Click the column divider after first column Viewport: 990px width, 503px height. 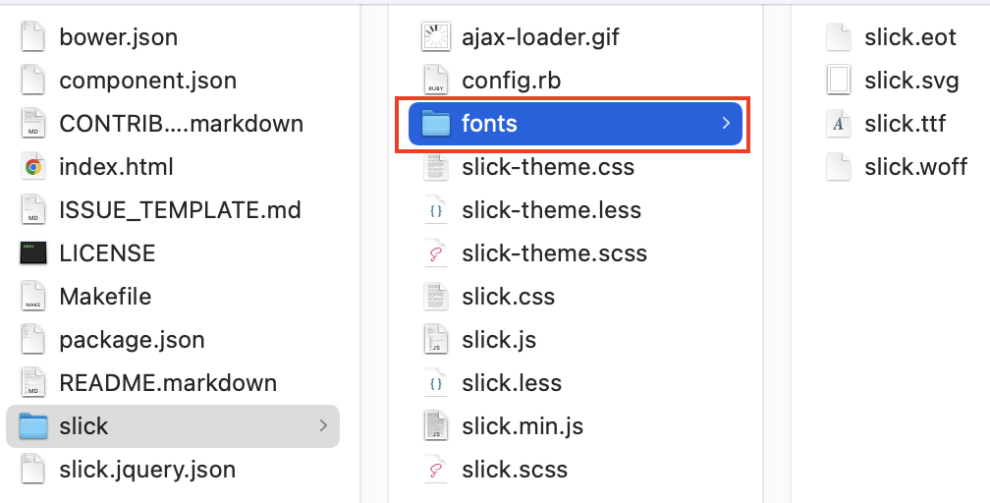360,252
